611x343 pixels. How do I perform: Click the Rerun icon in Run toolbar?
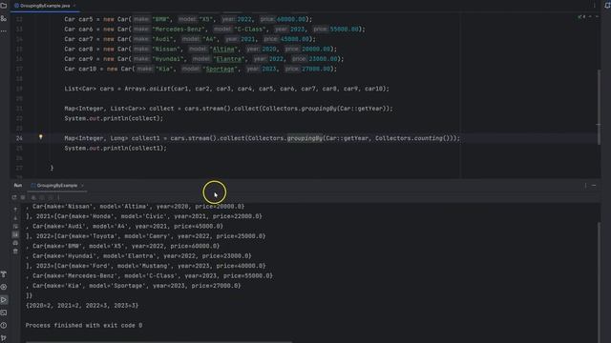point(14,197)
